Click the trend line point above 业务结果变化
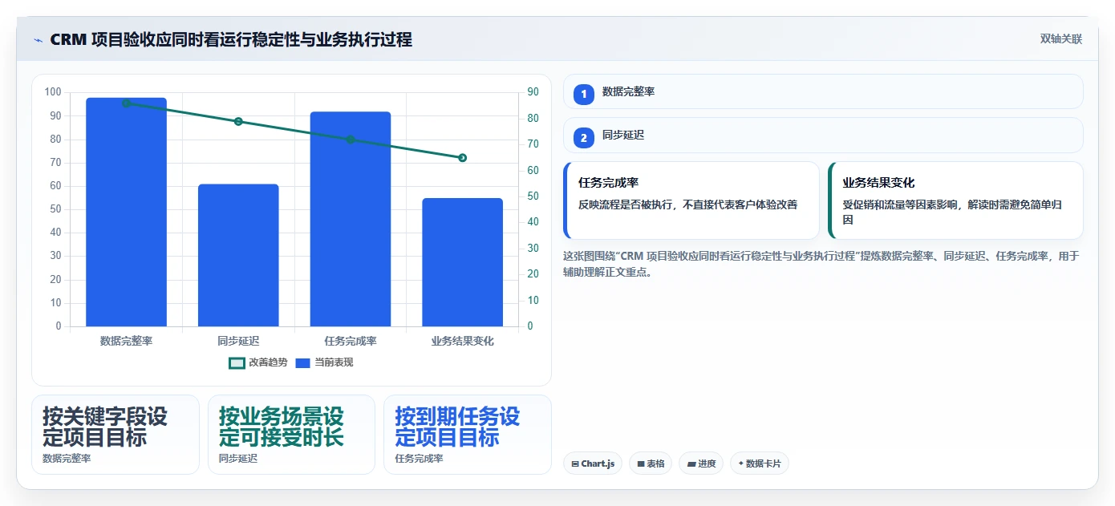This screenshot has width=1115, height=506. tap(463, 158)
